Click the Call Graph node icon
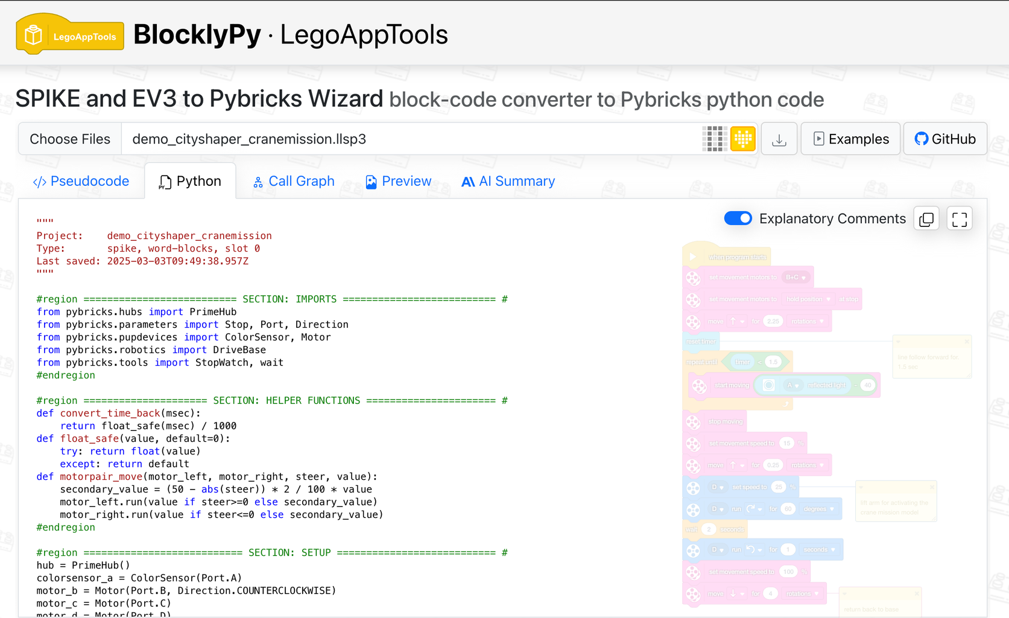This screenshot has height=618, width=1009. (x=258, y=181)
